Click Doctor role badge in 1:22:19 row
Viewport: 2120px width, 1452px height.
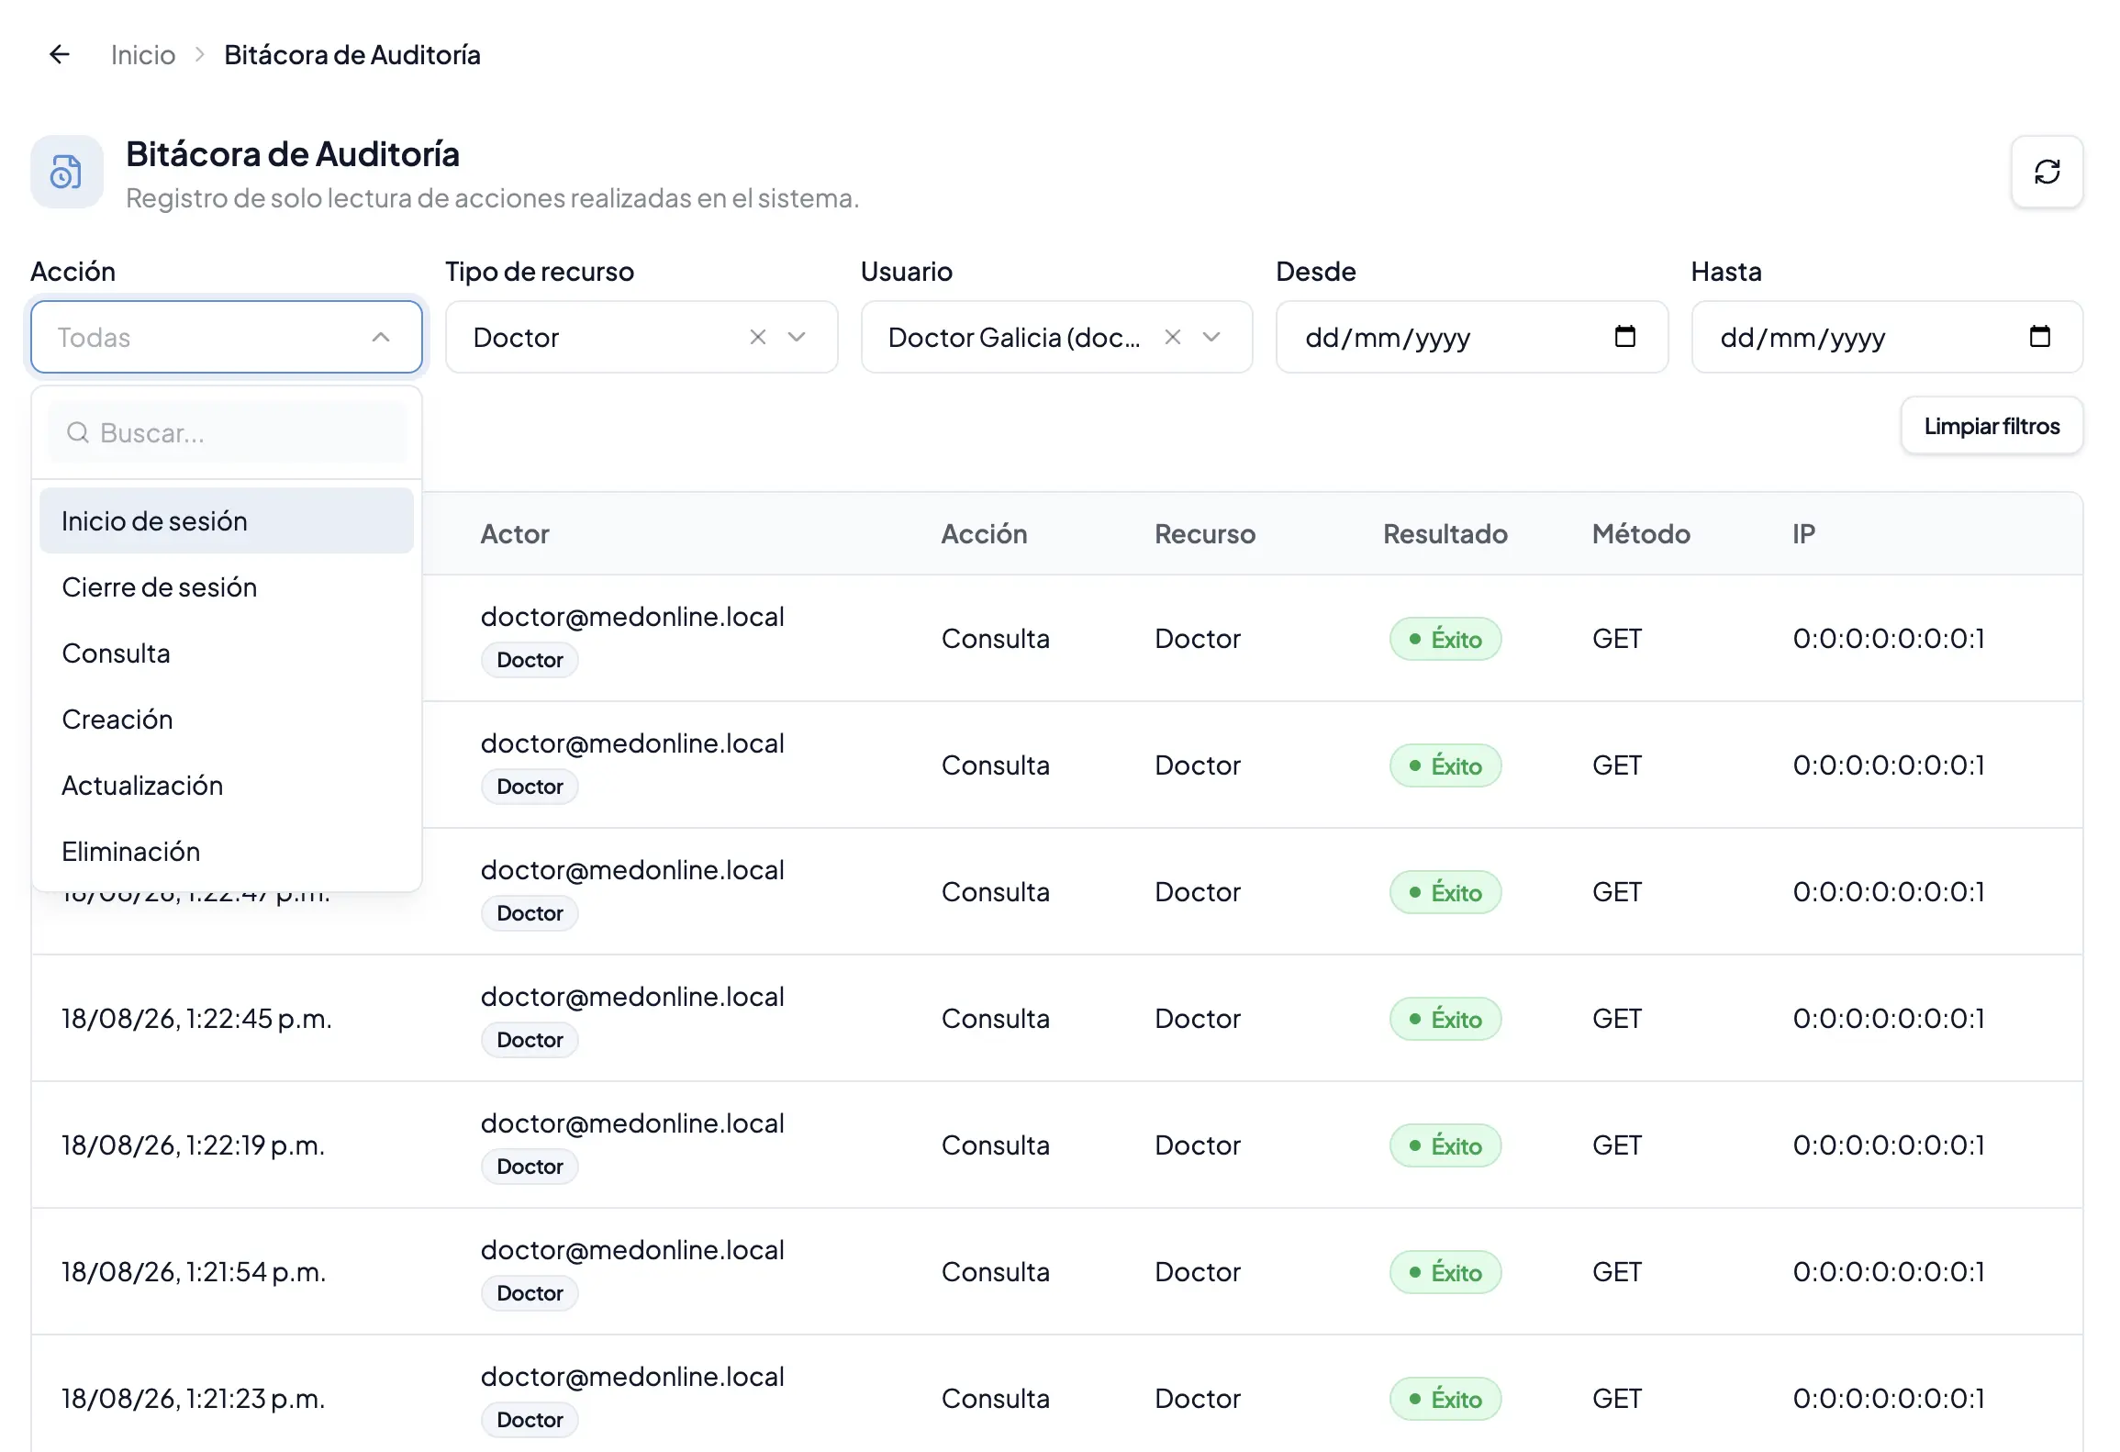tap(530, 1167)
